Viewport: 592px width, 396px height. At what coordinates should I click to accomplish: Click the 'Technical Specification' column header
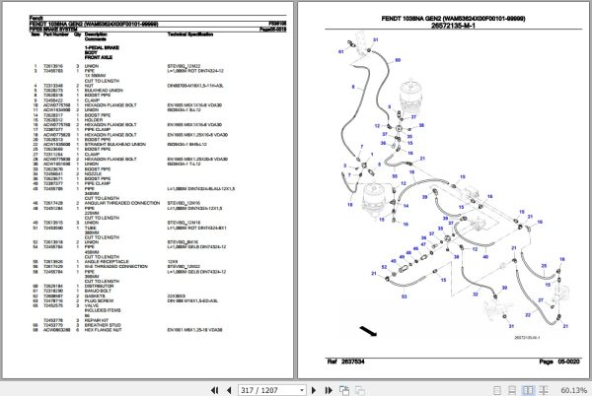(x=190, y=34)
